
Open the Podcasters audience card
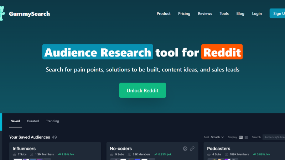(x=244, y=151)
